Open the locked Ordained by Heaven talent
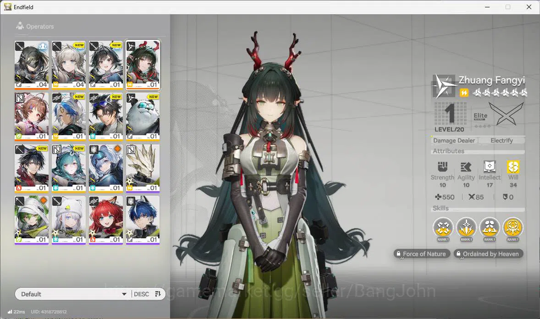 click(488, 254)
